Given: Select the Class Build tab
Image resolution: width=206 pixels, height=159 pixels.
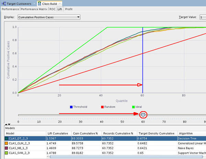Looking at the screenshot, I should point(49,4).
